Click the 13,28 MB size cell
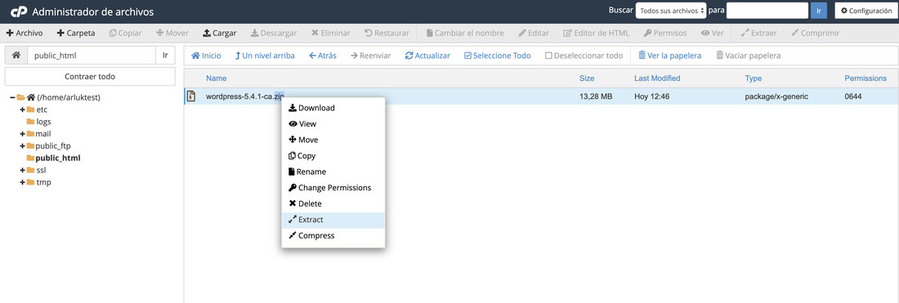 click(x=596, y=96)
